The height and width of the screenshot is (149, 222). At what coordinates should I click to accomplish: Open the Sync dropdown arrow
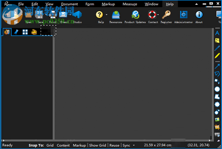coord(134,145)
